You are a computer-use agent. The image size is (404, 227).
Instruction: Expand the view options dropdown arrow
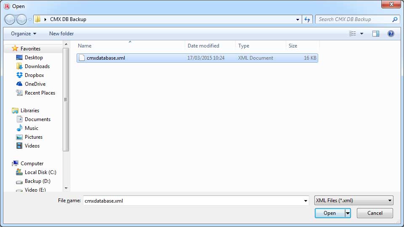coord(361,34)
